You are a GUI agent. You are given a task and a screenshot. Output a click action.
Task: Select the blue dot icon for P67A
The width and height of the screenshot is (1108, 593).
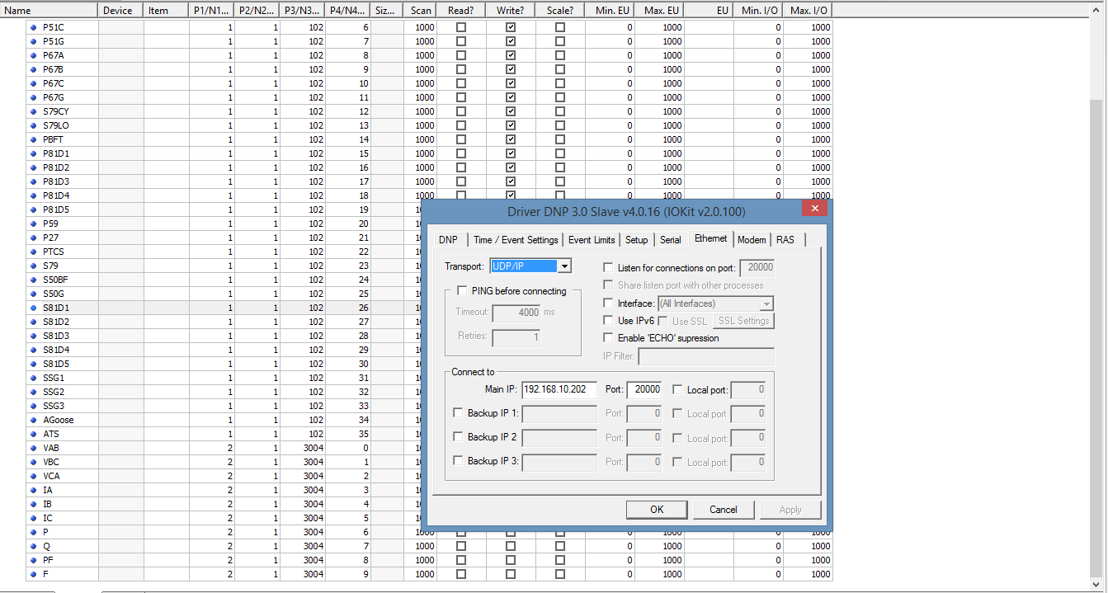click(x=33, y=55)
